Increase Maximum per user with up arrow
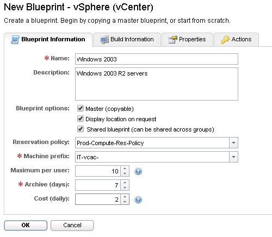 click(125, 169)
